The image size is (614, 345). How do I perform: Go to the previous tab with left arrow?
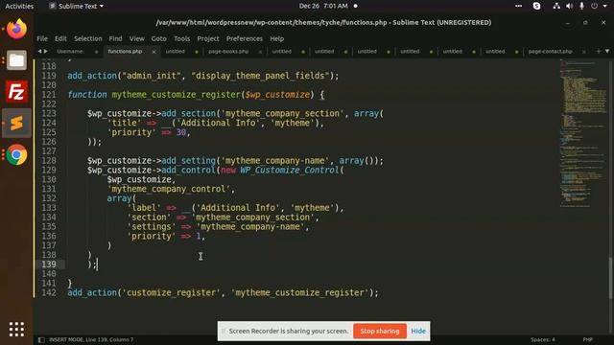click(39, 51)
